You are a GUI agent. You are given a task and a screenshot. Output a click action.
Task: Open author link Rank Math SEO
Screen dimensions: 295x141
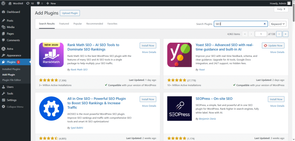[79, 69]
